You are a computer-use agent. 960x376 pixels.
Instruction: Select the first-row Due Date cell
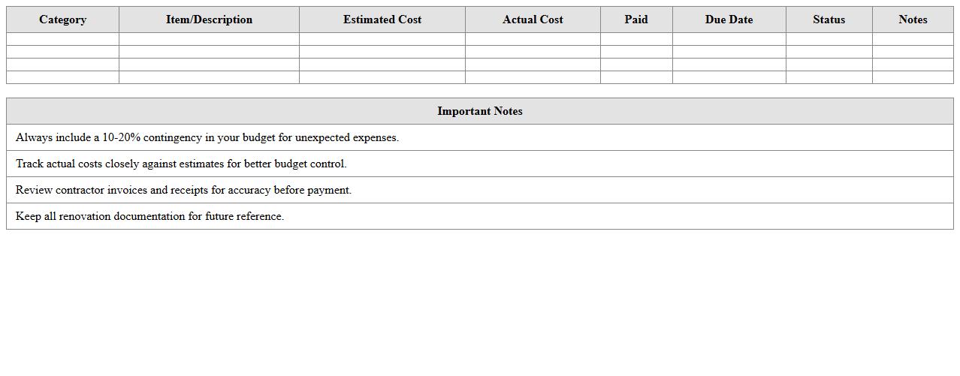pyautogui.click(x=729, y=39)
